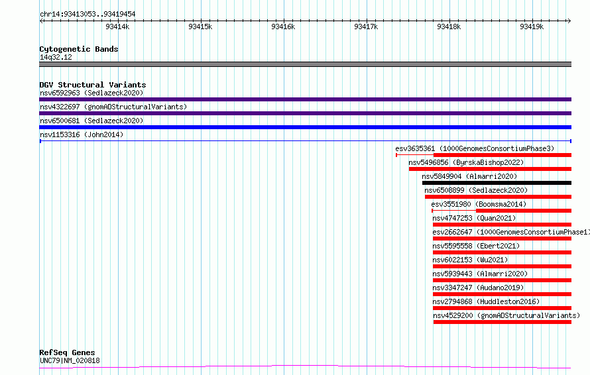
Task: Click the 93415k ruler tick label
Action: [200, 27]
